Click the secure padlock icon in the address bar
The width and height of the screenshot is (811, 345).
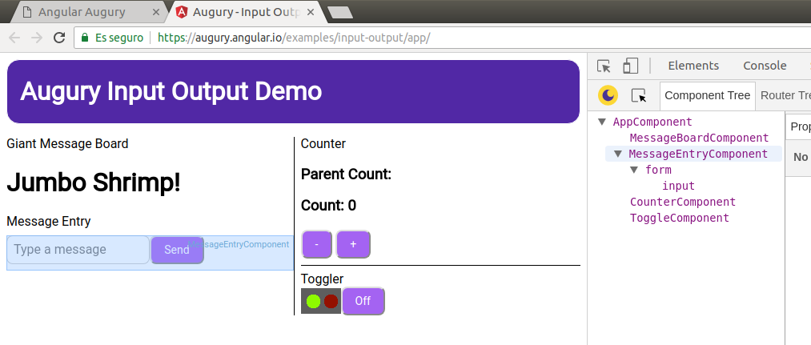click(84, 38)
